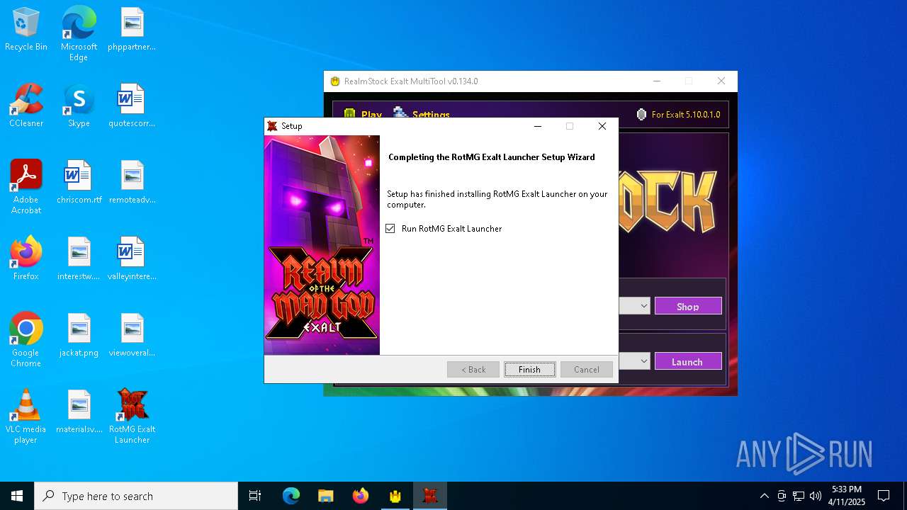Click the RealmStock window title icon
Screen dimensions: 907x510
click(335, 81)
